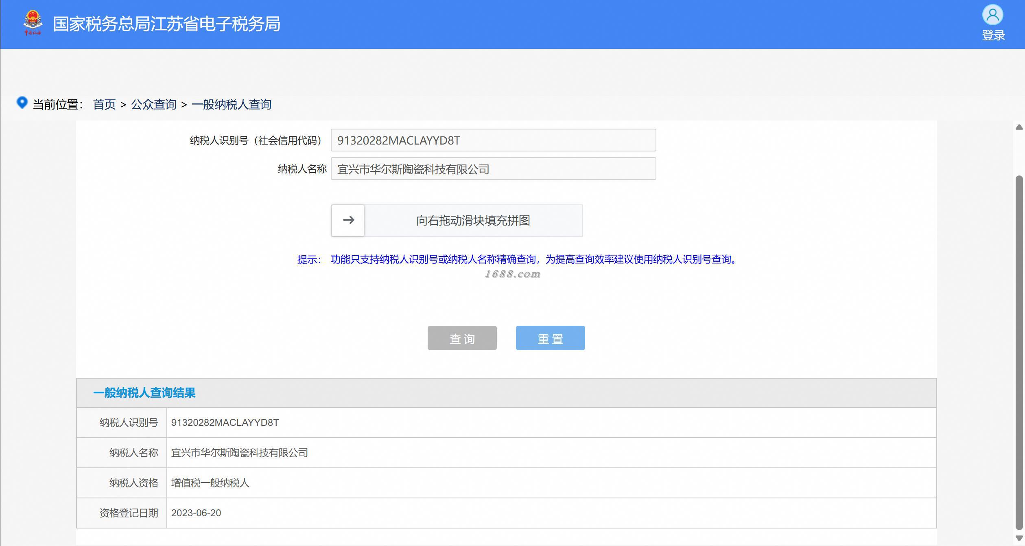Open 首页 breadcrumb link

pos(104,105)
